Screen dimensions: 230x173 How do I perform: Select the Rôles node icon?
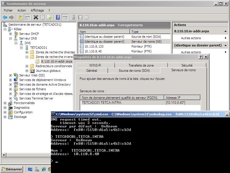pos(10,29)
